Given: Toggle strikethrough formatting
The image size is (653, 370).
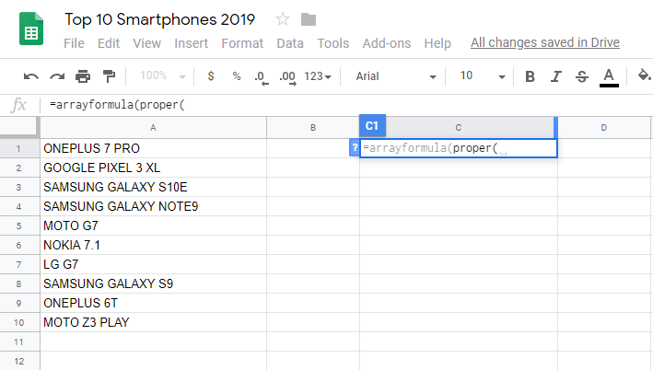Looking at the screenshot, I should (582, 76).
